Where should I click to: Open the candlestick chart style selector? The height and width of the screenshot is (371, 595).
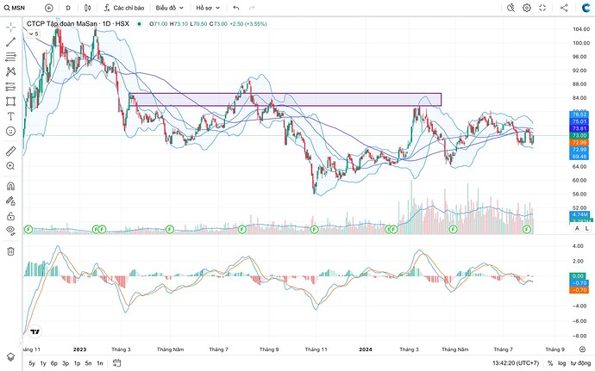point(89,8)
